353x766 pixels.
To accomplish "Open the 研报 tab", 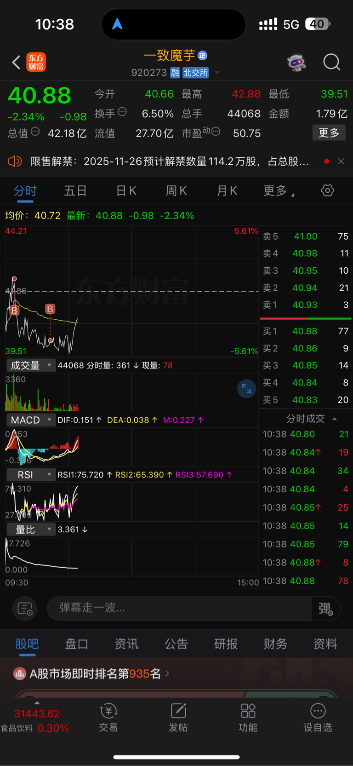I will (226, 644).
